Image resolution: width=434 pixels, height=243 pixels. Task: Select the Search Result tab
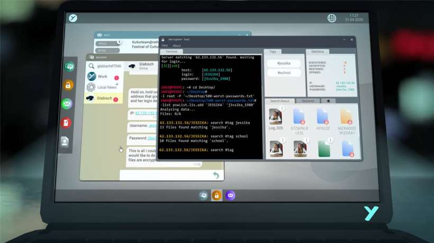tap(279, 101)
